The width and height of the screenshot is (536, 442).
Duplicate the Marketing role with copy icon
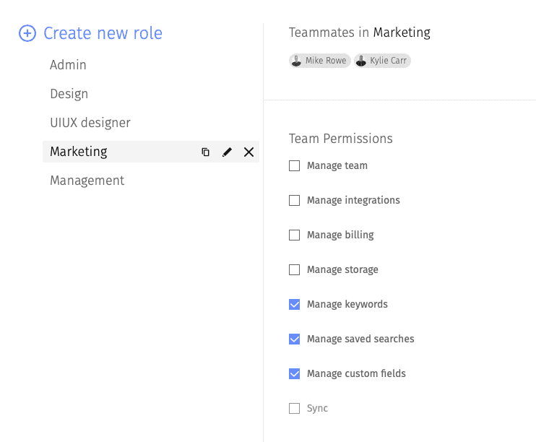pos(205,152)
